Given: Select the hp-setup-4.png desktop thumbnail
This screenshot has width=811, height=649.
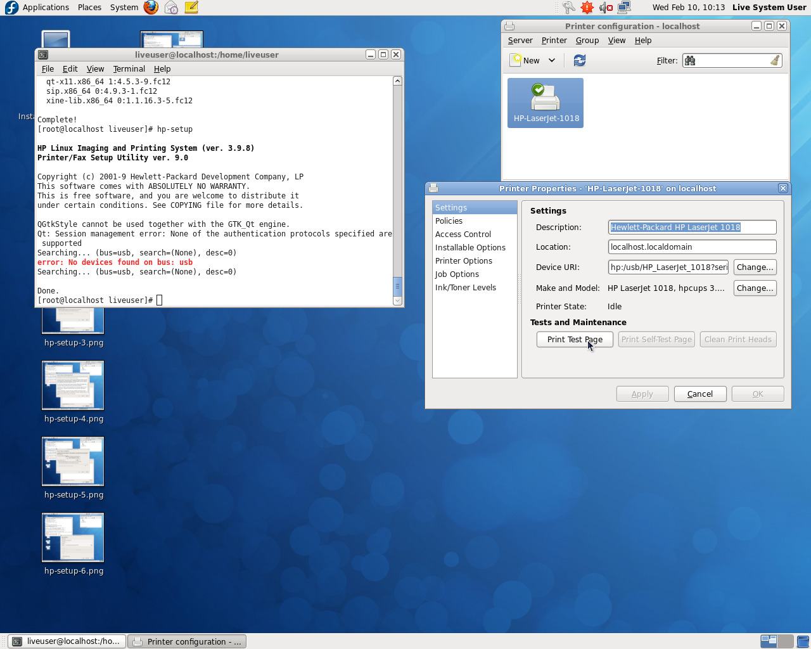Looking at the screenshot, I should tap(73, 385).
